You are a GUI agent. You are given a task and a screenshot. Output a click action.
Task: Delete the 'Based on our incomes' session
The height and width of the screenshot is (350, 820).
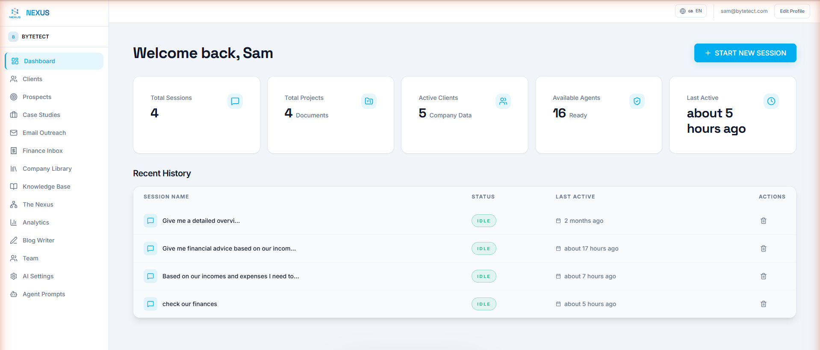coord(764,276)
